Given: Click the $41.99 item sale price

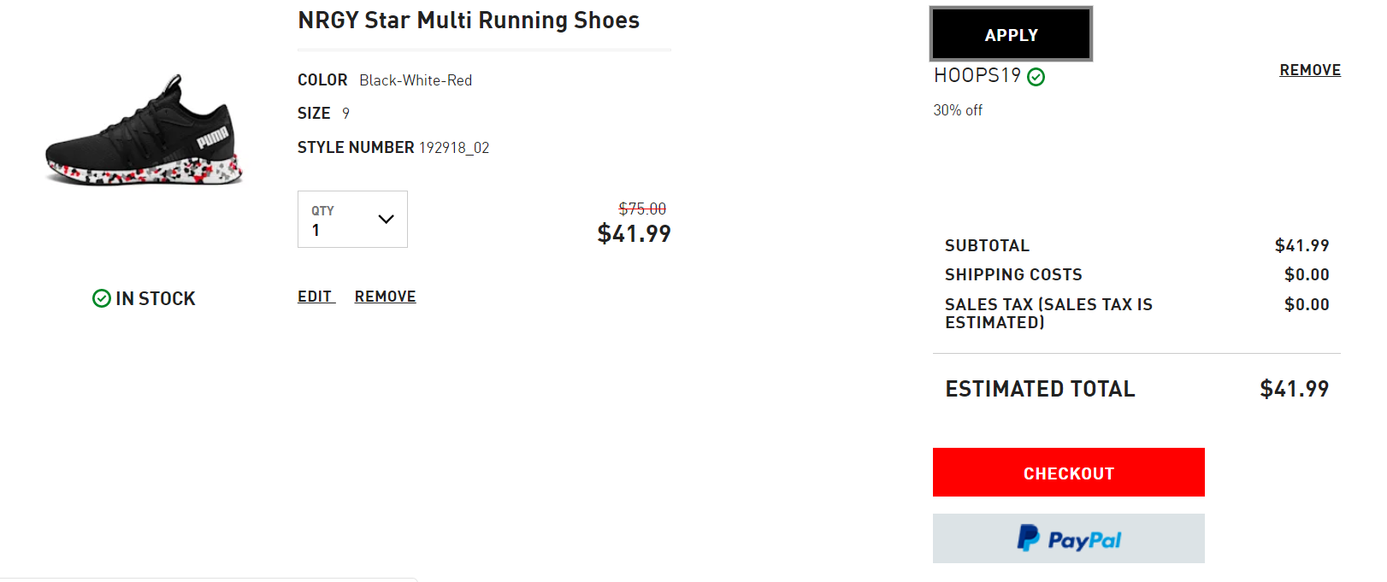Looking at the screenshot, I should point(634,233).
